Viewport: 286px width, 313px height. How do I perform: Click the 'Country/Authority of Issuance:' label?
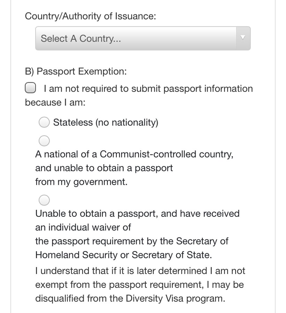[91, 16]
